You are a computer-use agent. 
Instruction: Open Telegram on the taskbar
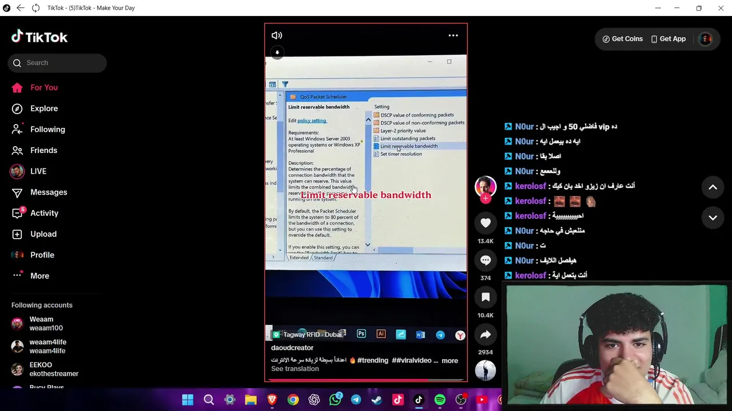tap(356, 400)
